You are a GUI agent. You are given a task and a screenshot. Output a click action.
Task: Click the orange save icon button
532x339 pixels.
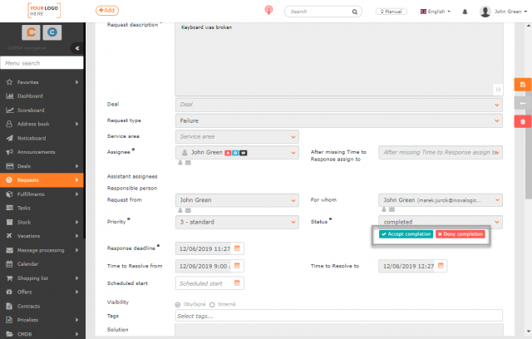pyautogui.click(x=523, y=85)
